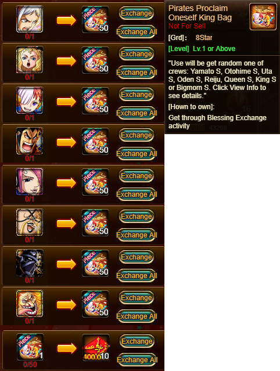Click the red 400,010 reward item icon
This screenshot has height=371, width=280.
96,347
